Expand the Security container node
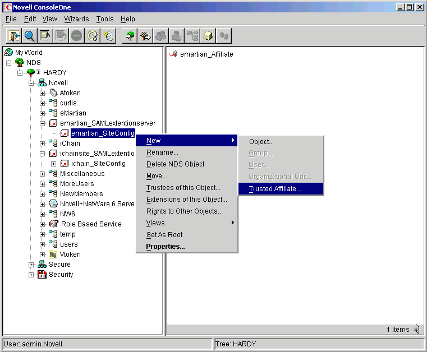 [x=31, y=275]
